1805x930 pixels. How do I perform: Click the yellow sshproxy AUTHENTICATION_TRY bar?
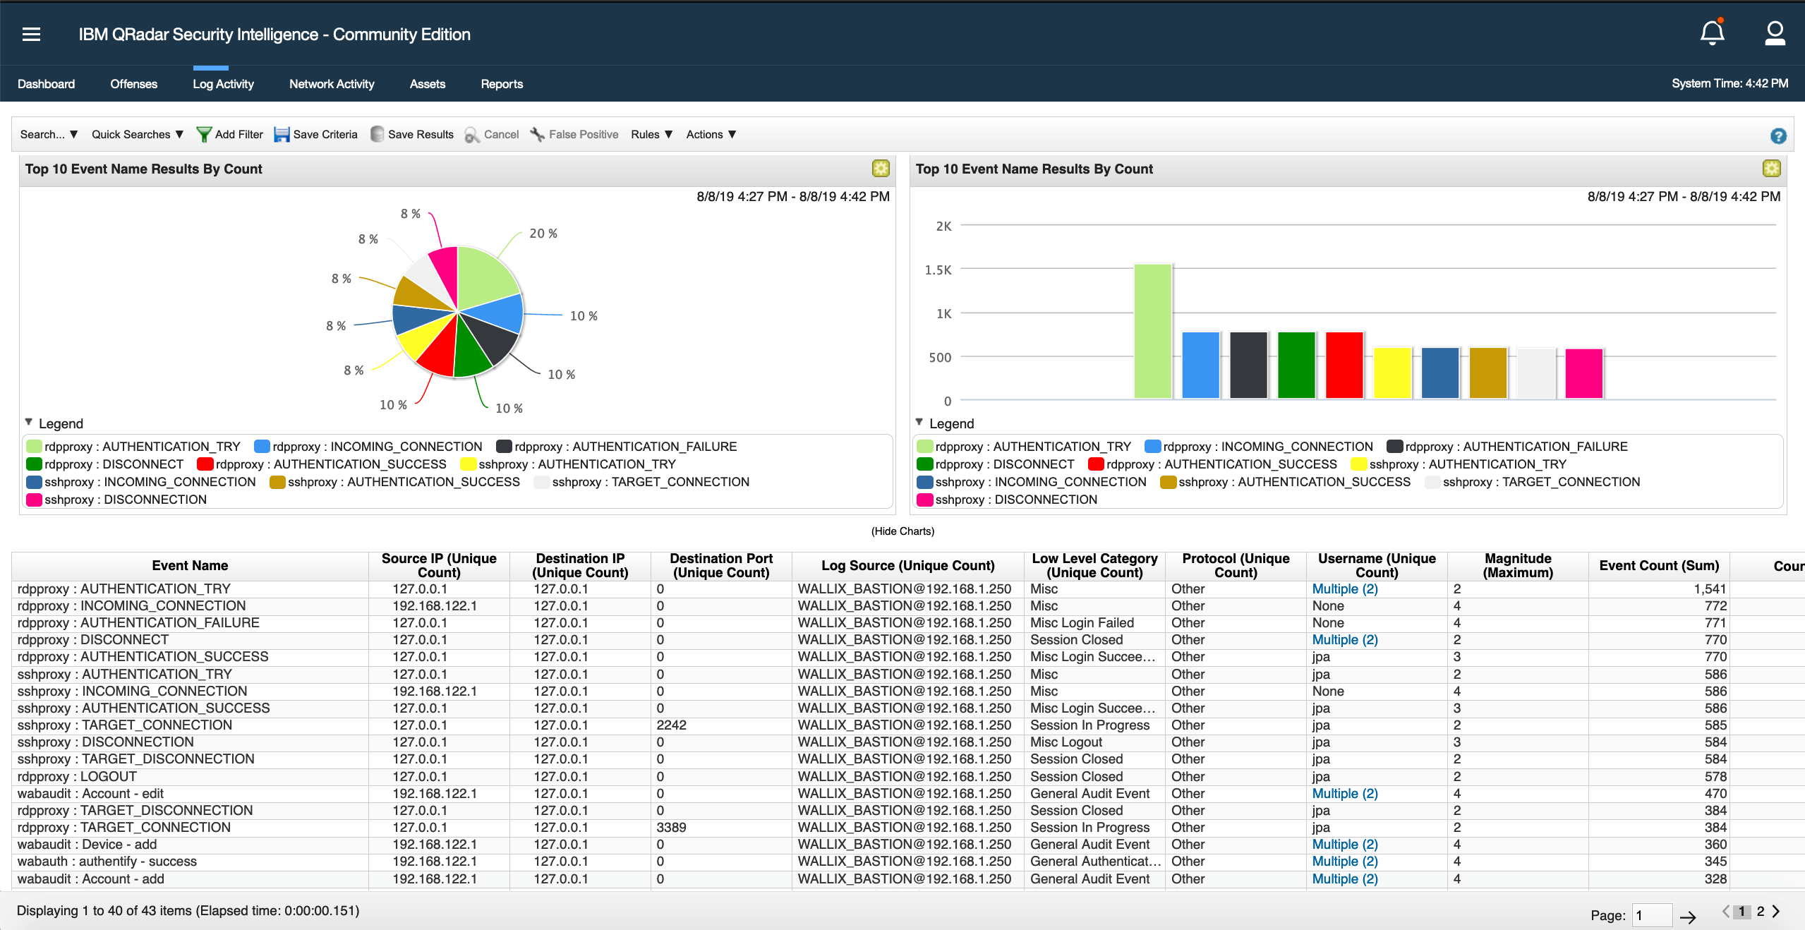[x=1392, y=373]
